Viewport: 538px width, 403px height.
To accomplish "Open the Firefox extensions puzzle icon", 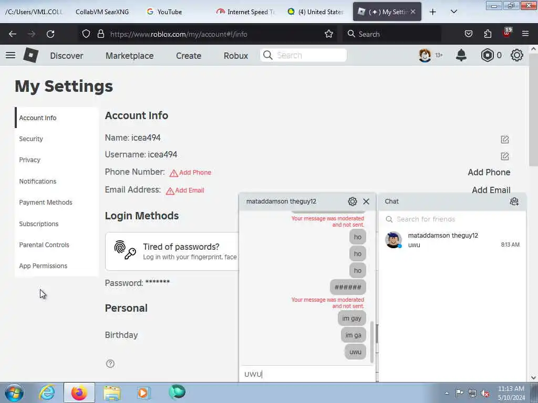I will [488, 34].
